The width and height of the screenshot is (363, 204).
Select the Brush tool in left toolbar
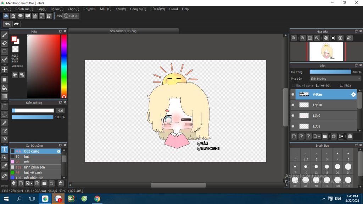(4, 35)
